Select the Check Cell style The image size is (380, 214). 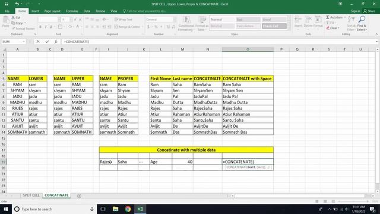(x=274, y=26)
